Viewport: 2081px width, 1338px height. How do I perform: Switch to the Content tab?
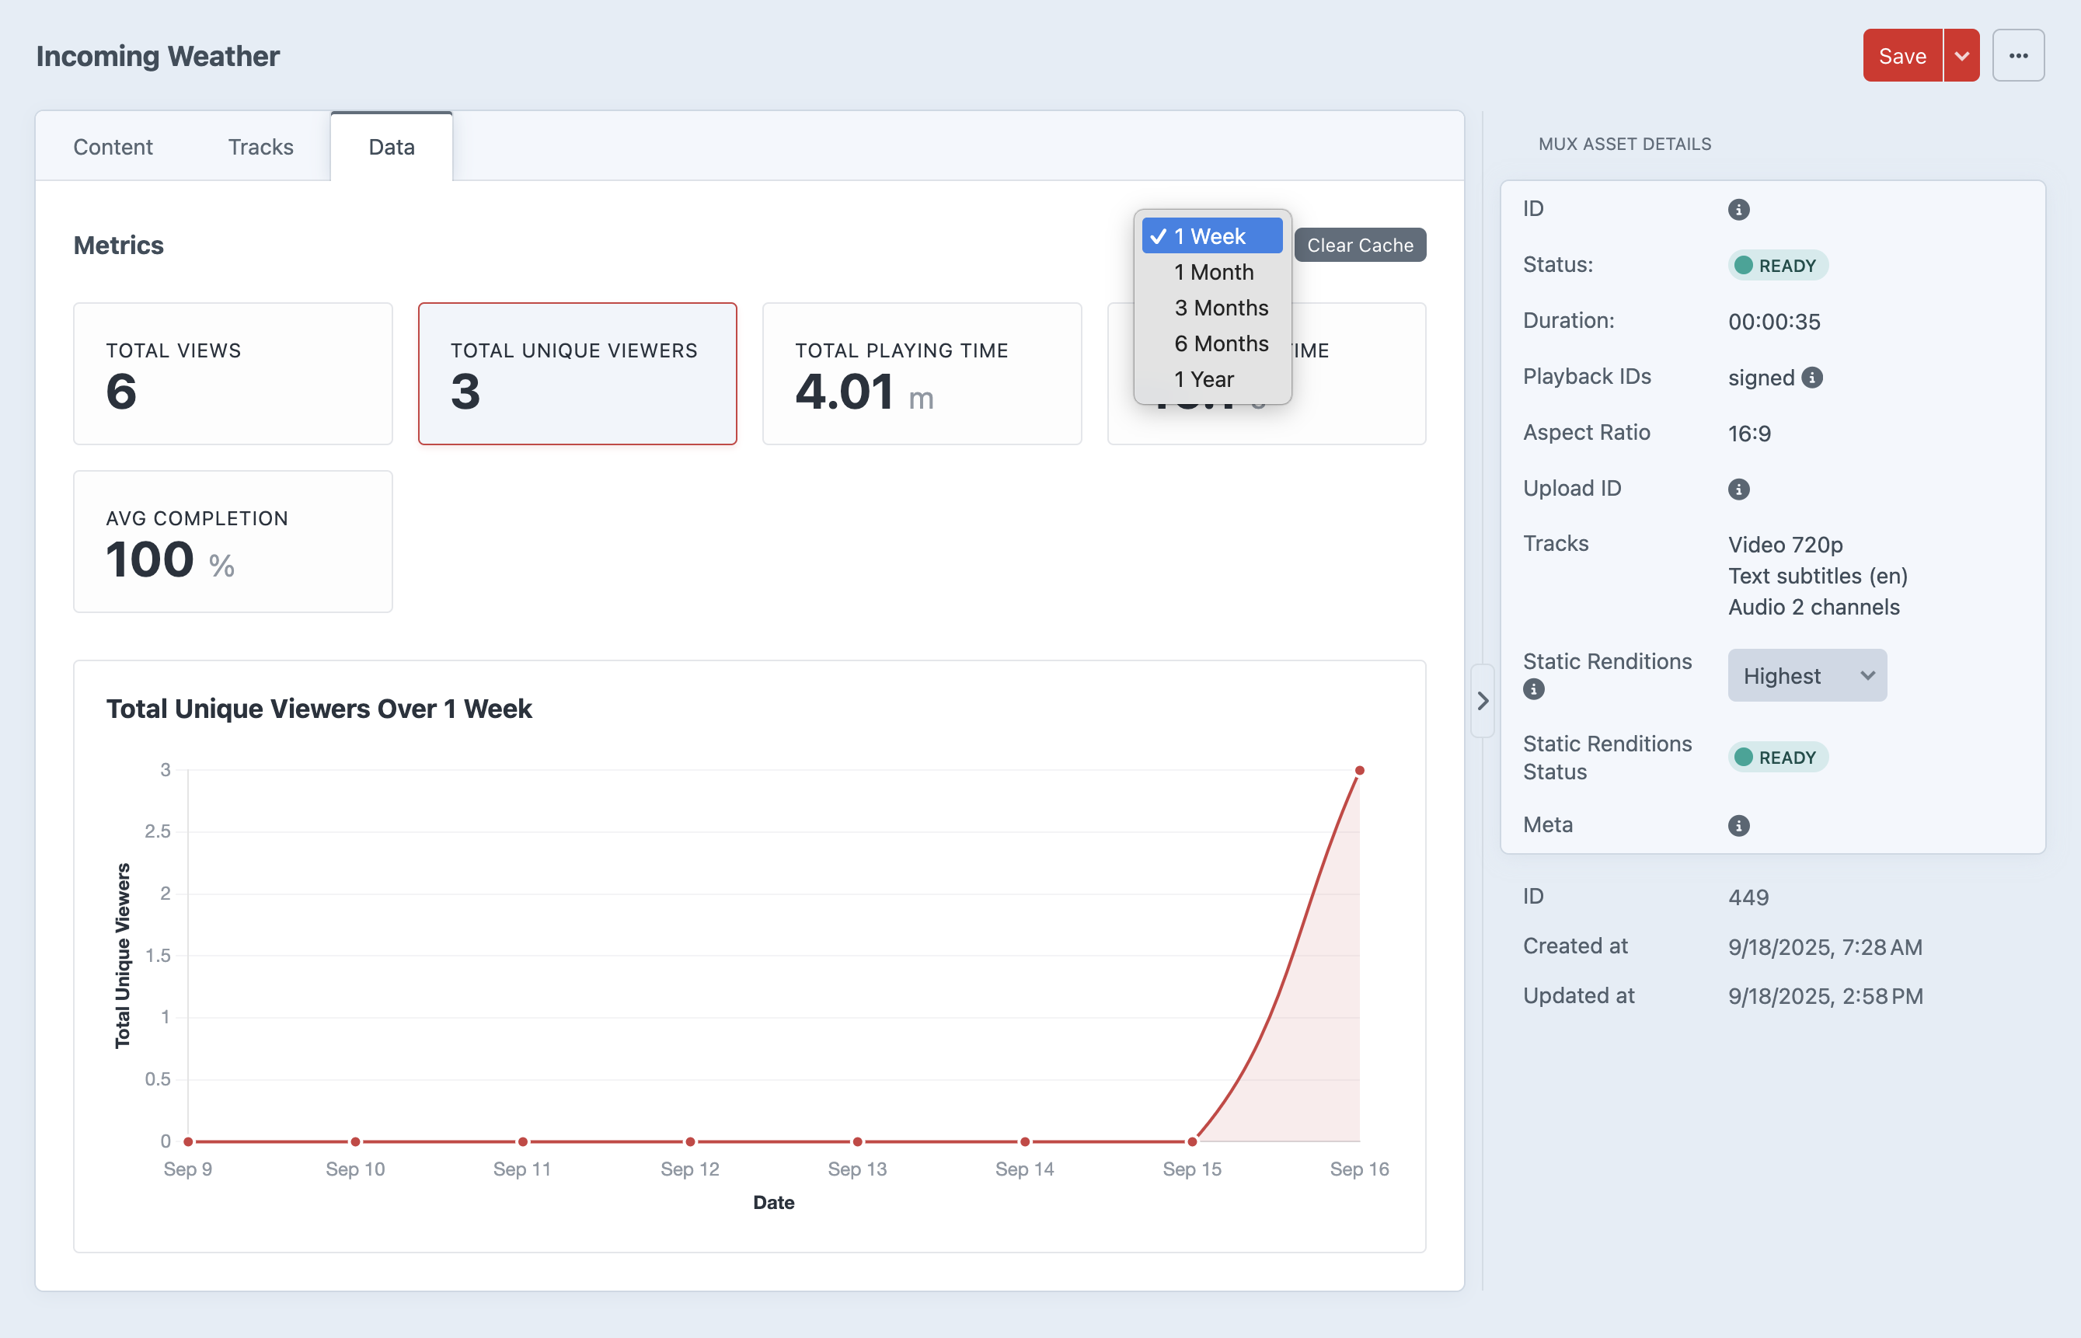(113, 147)
